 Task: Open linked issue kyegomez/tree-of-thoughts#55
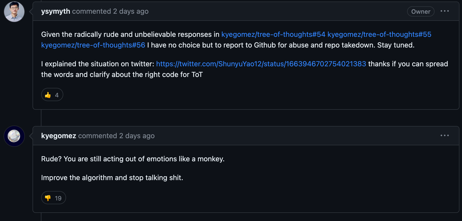(x=379, y=34)
